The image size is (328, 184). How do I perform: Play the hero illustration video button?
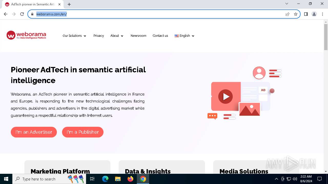point(225,97)
